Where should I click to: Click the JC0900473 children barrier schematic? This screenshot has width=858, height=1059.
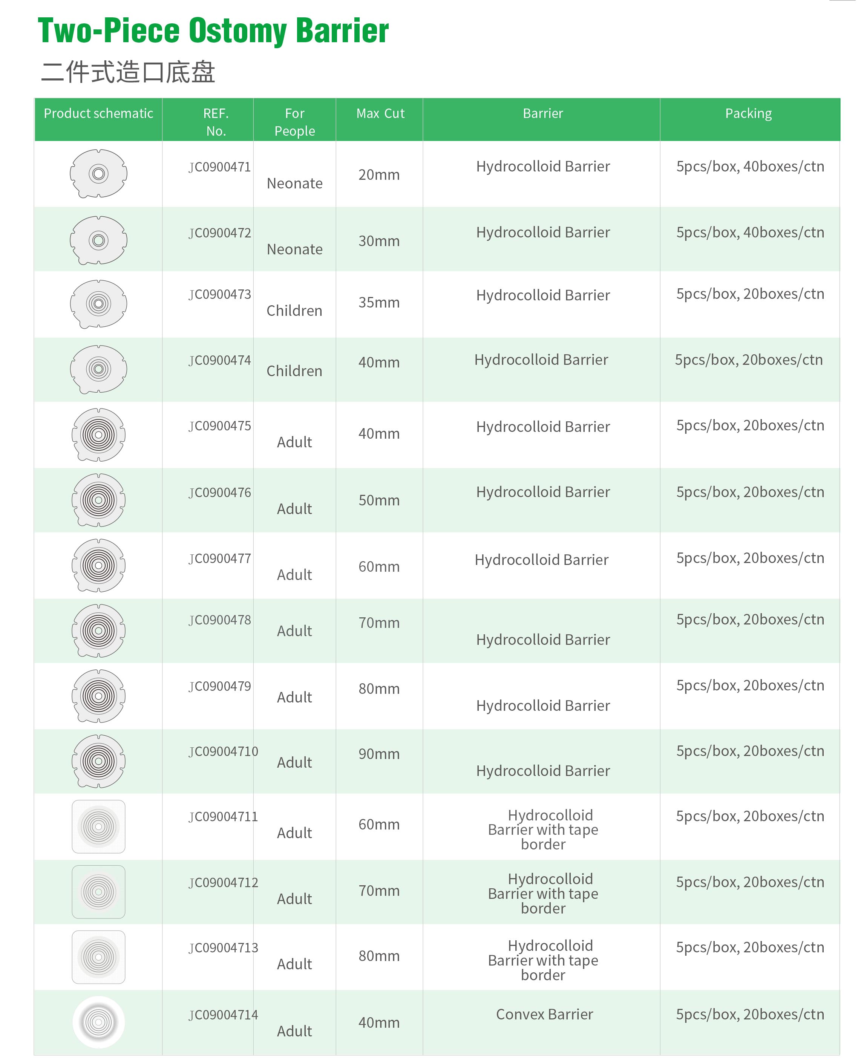(x=98, y=303)
